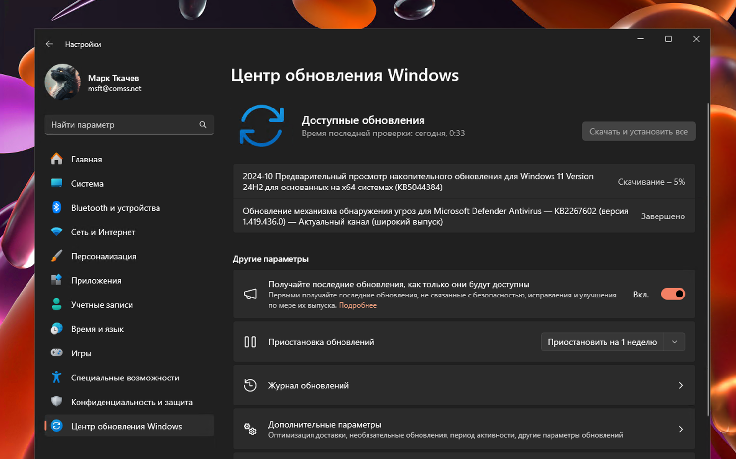Click the Доступные обновления heading
This screenshot has height=459, width=736.
[363, 120]
